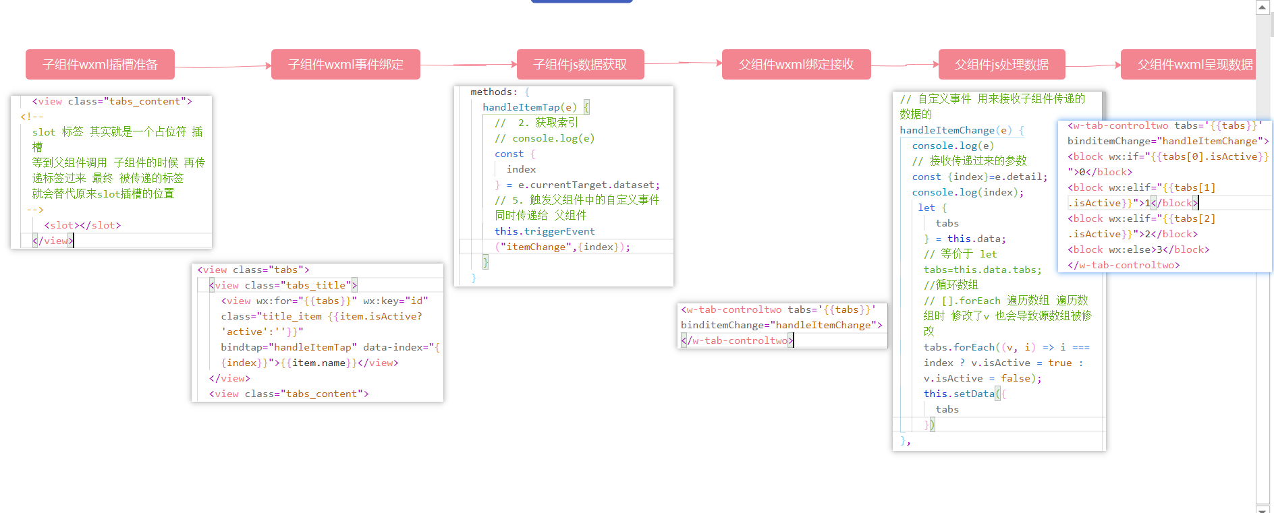The height and width of the screenshot is (513, 1274).
Task: Click the wx:if tabs[0].isActive line
Action: click(x=1168, y=156)
